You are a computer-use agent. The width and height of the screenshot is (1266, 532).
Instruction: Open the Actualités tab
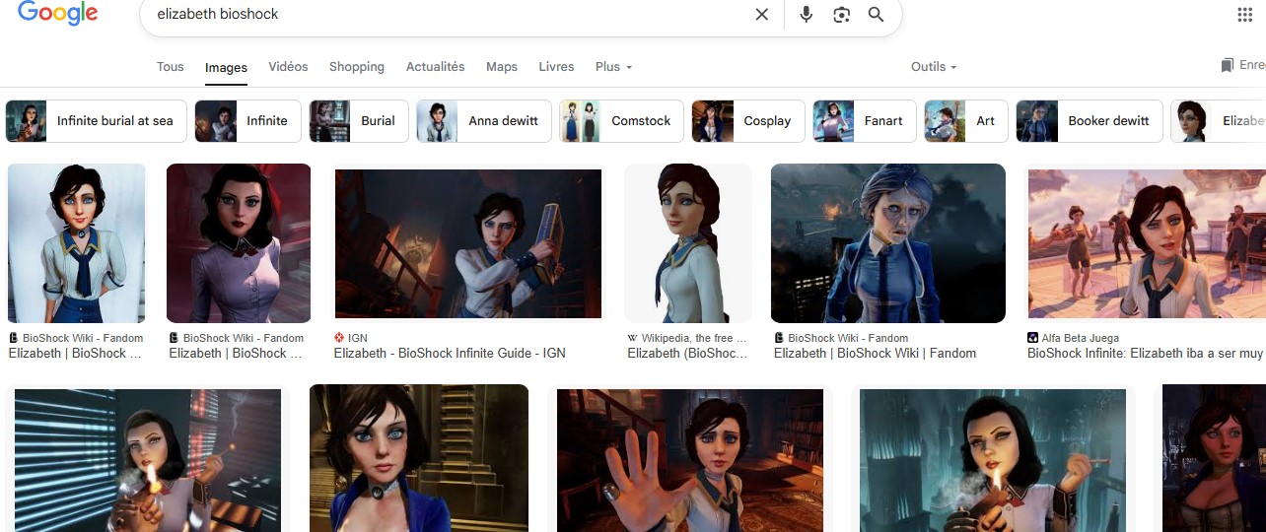[435, 67]
